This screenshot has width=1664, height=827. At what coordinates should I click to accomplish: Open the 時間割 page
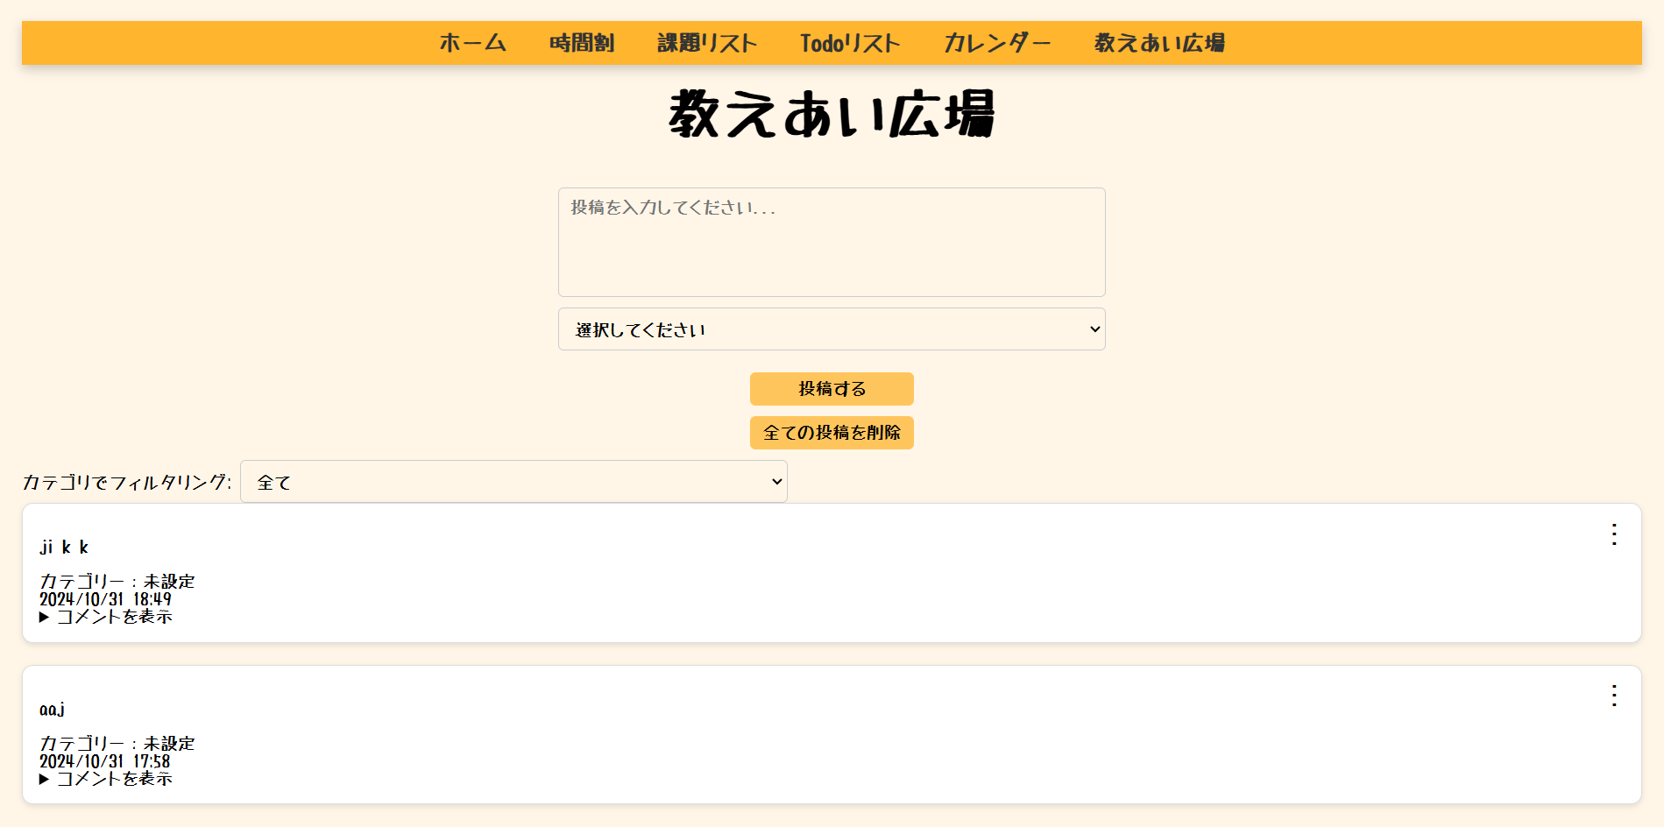[581, 41]
